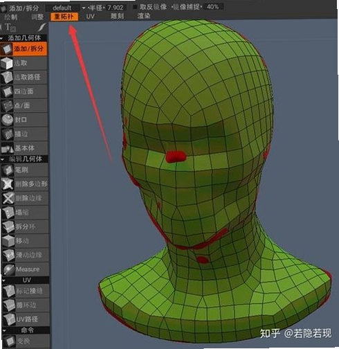Select the 删除边缘 tool
Image resolution: width=339 pixels, height=349 pixels.
(24, 198)
